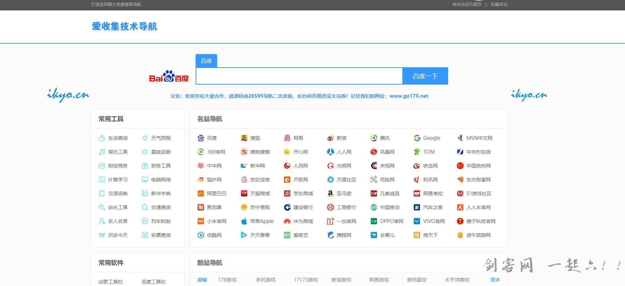Click the 亚马逊 icon
The image size is (625, 286).
[331, 193]
